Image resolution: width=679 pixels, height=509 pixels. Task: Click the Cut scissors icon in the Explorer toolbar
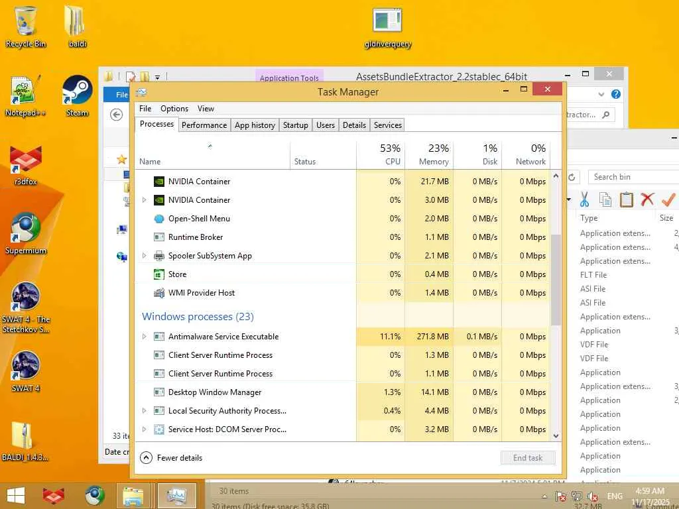pos(584,199)
